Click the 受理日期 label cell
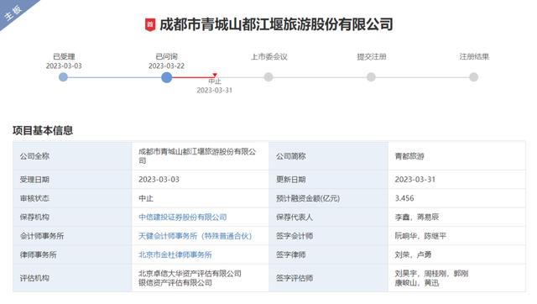Screen dimensions: 537x304 [72, 179]
